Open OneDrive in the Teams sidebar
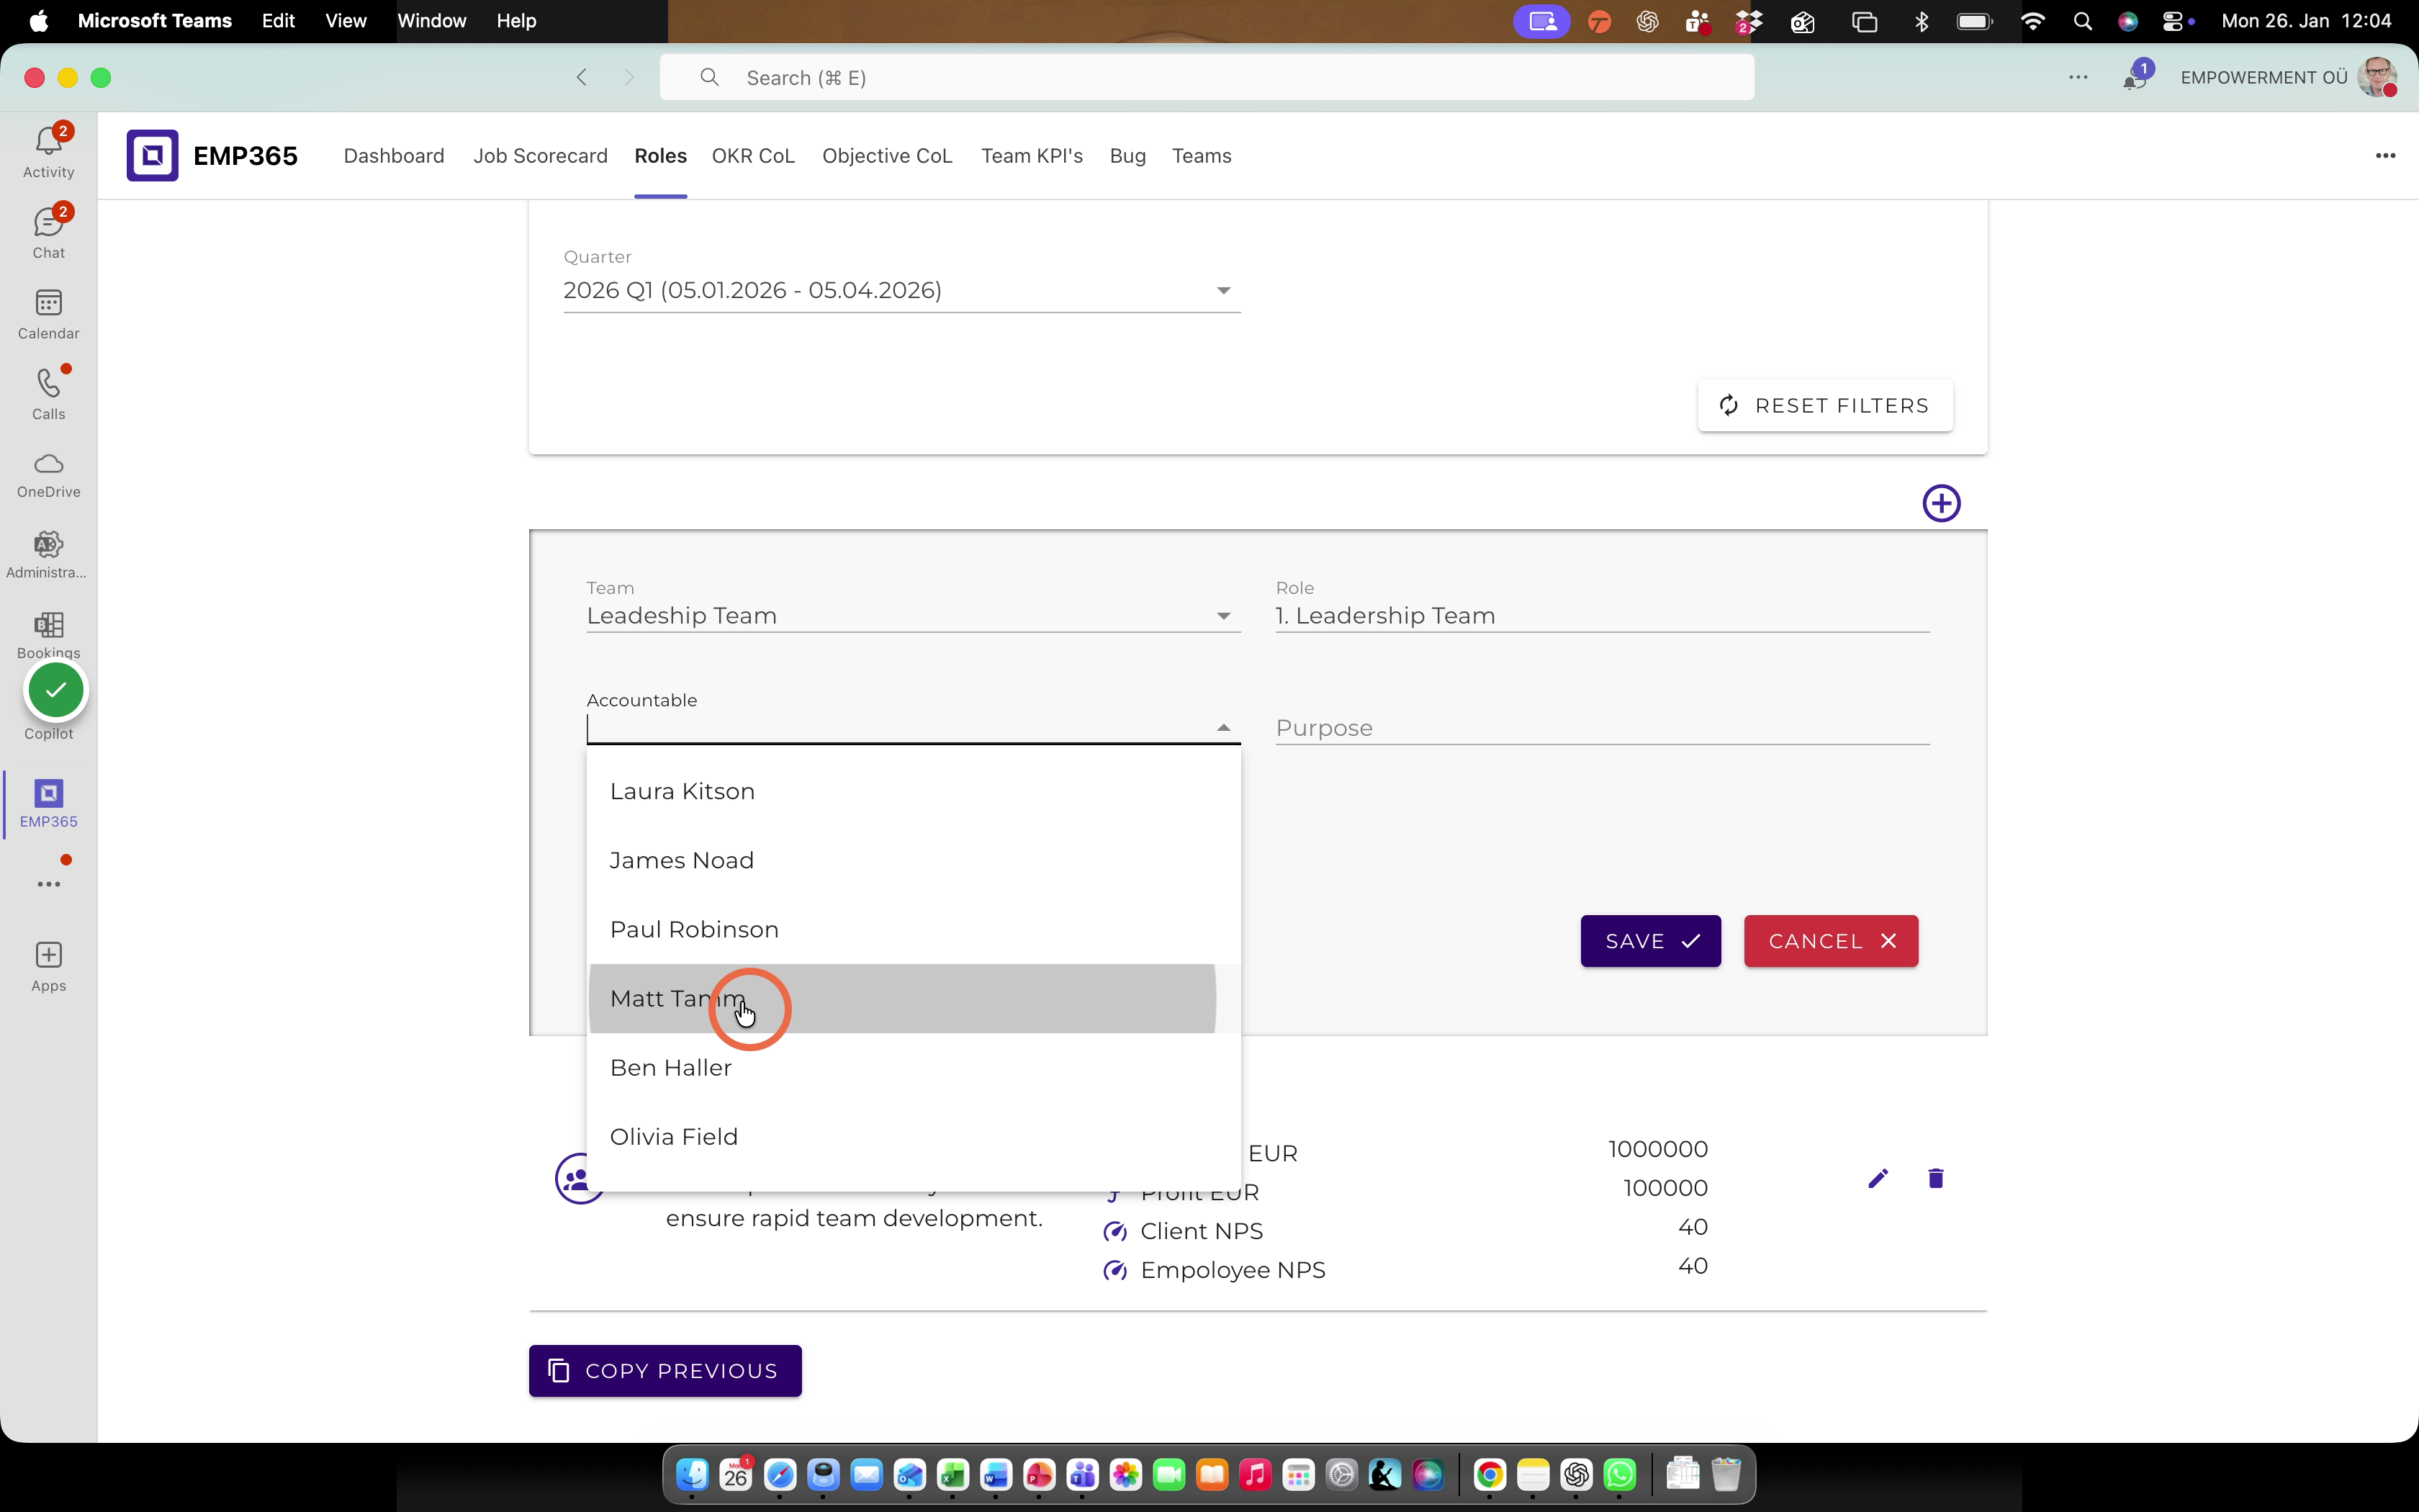Viewport: 2419px width, 1512px height. (48, 475)
